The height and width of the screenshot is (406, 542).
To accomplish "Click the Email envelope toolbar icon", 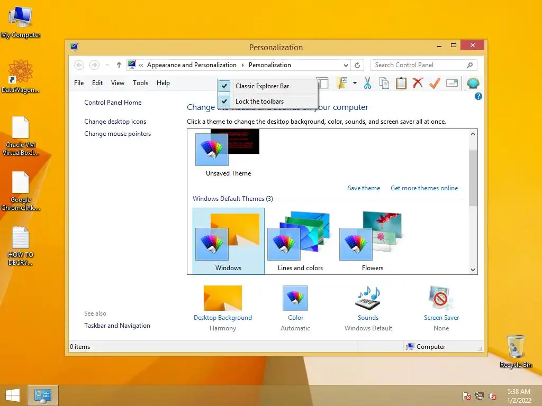I will pyautogui.click(x=452, y=83).
